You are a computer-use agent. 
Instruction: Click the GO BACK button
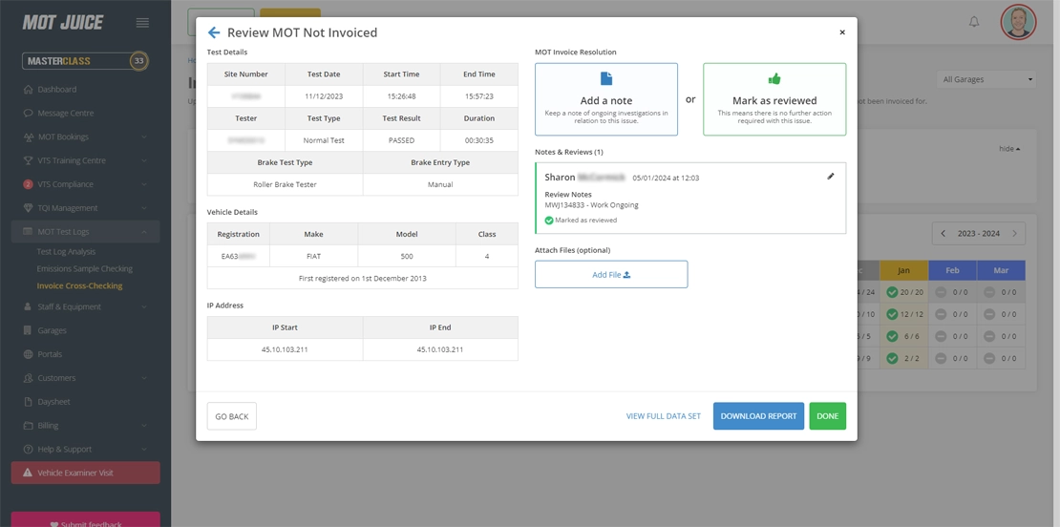(x=232, y=416)
